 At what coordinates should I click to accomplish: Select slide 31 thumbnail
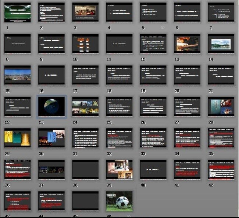85,138
